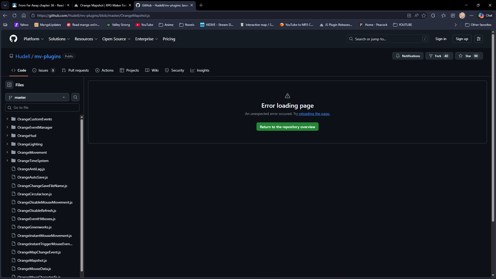Expand the OrangeCustomEvents folder
Viewport: 496px width, 279px height.
(x=7, y=119)
